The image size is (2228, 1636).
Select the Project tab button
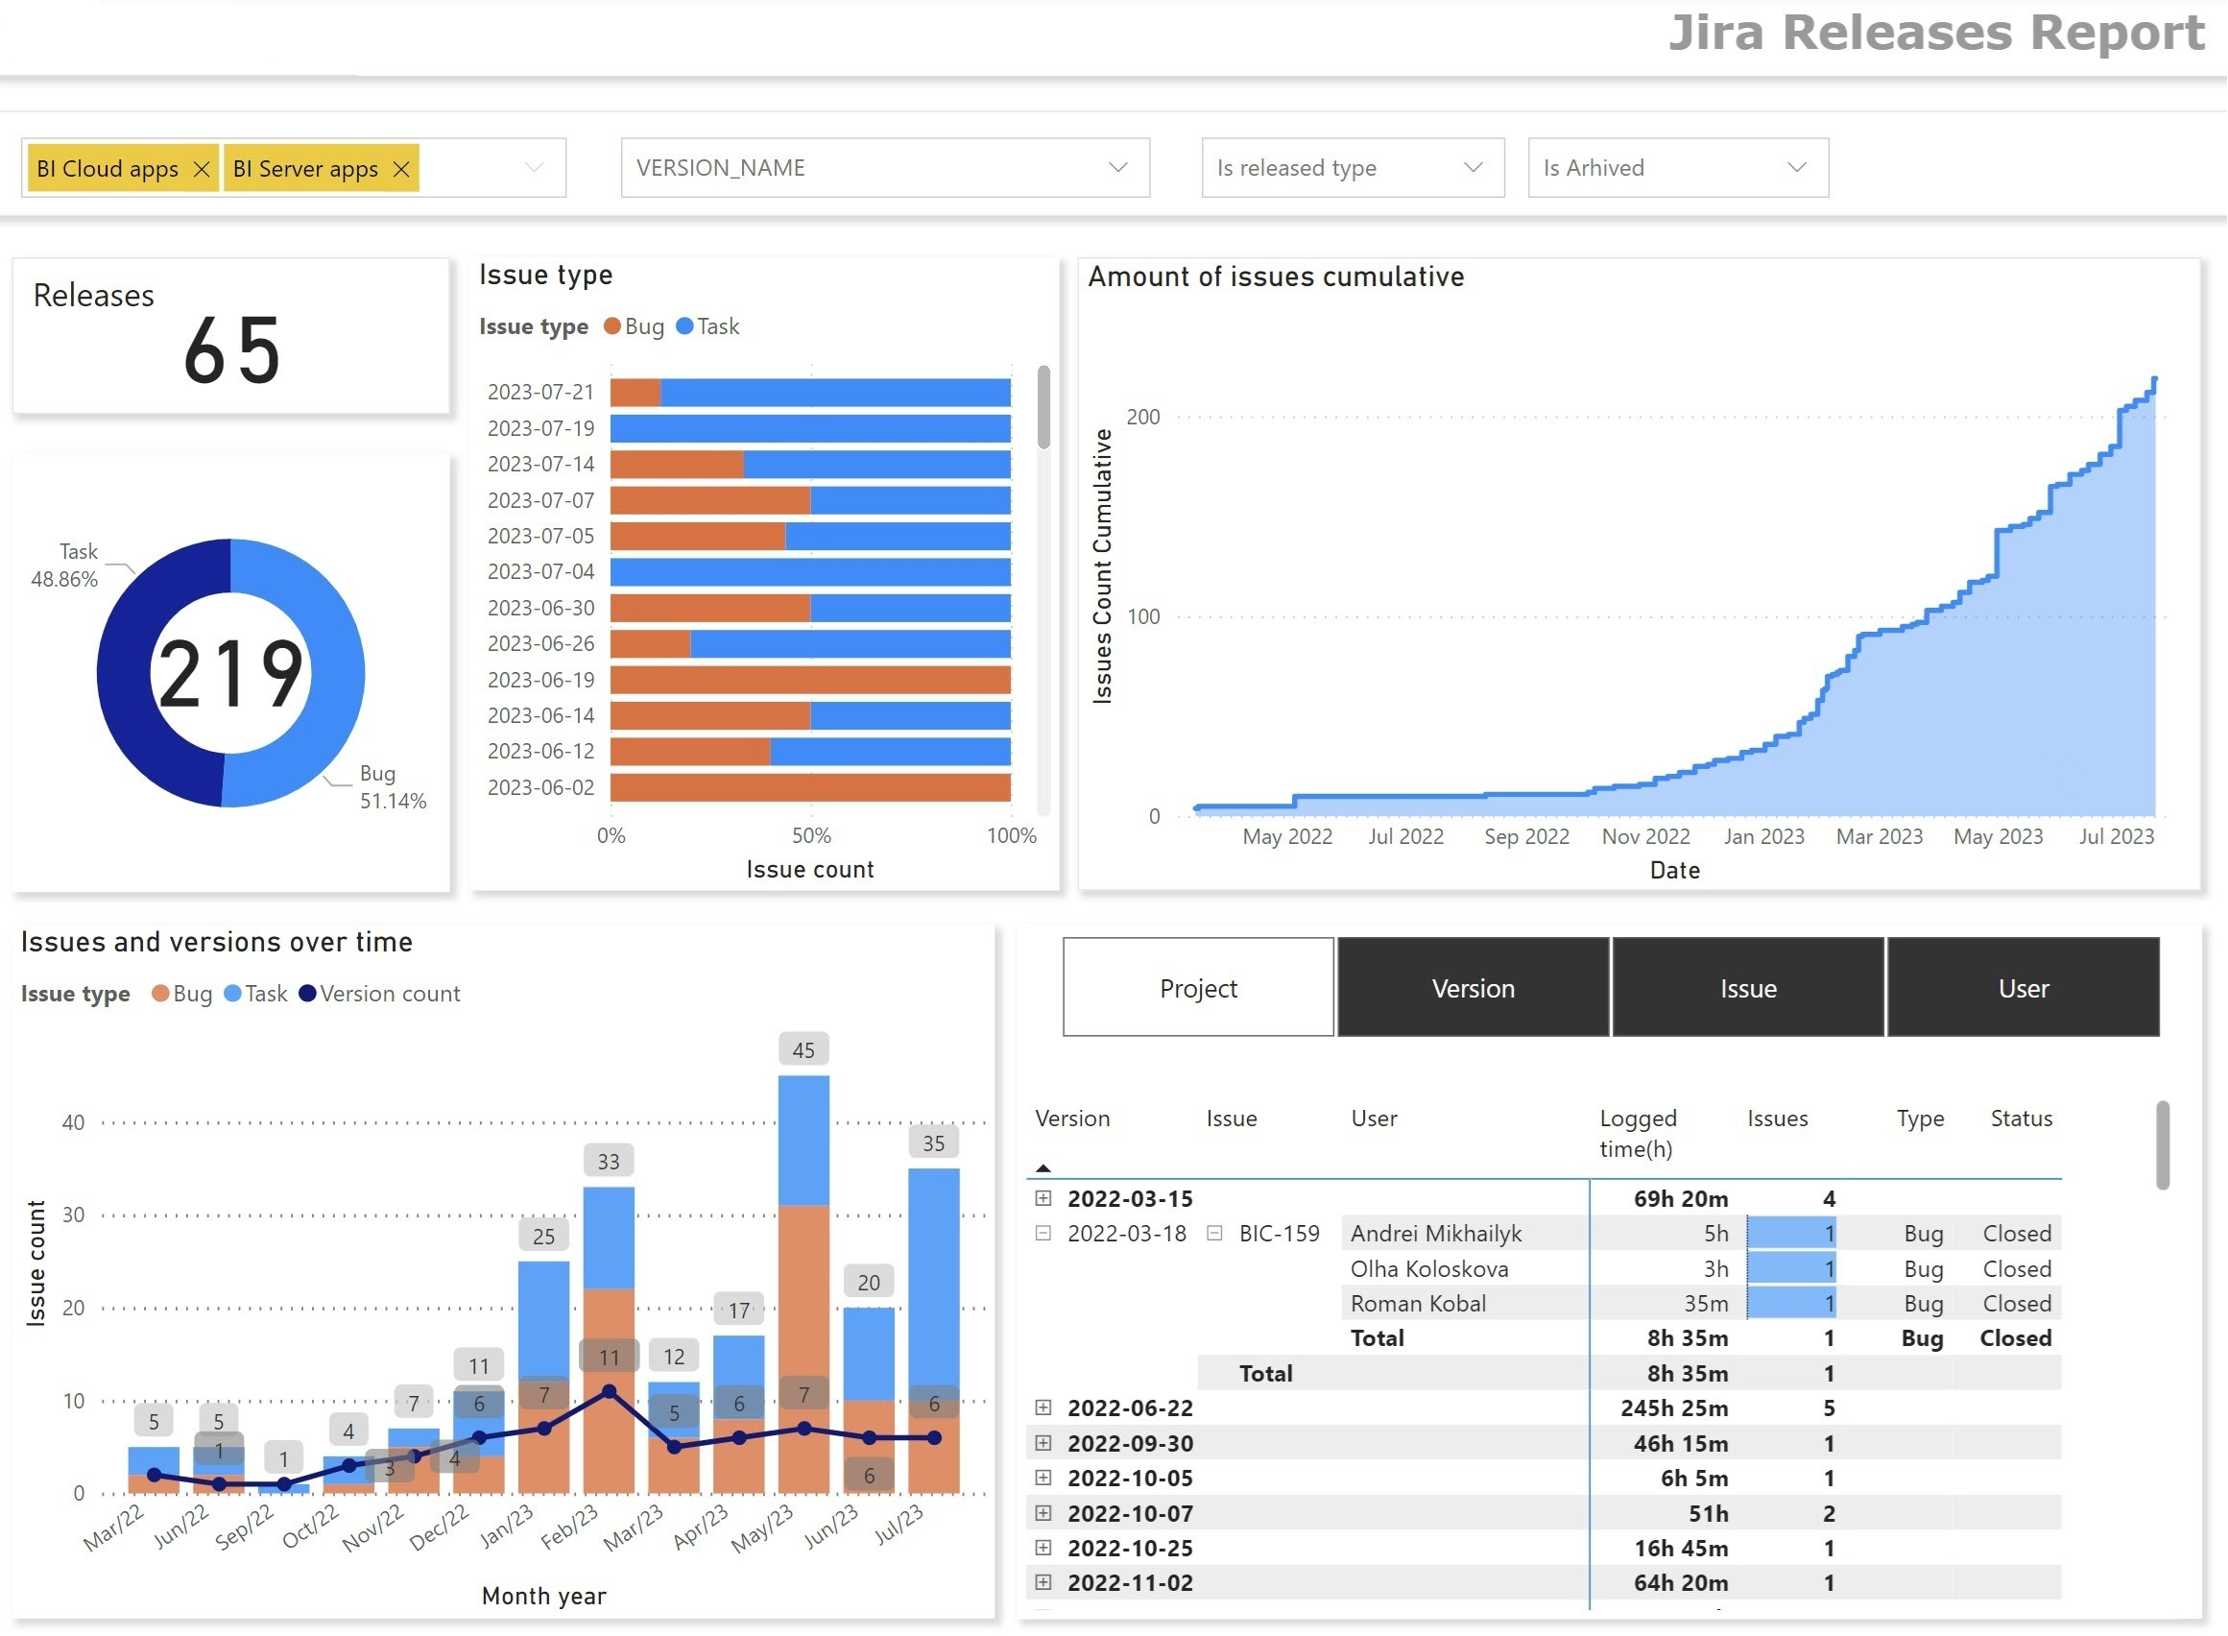tap(1198, 988)
